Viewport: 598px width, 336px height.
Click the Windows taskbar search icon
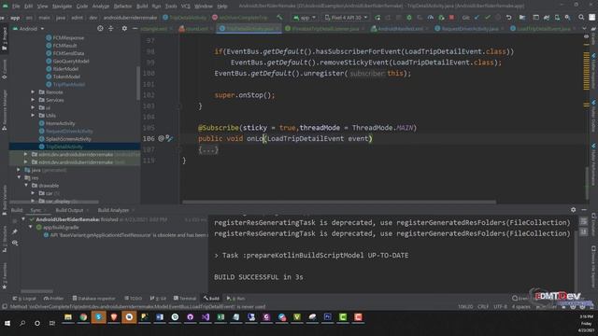tap(22, 323)
